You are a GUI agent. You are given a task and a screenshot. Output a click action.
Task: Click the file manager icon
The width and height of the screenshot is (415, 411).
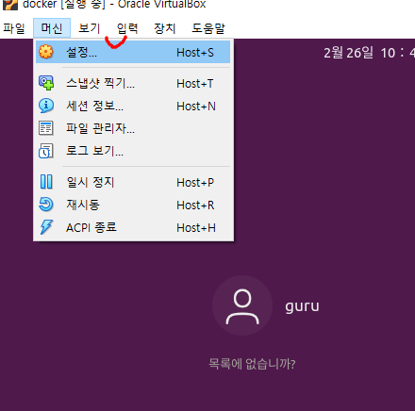click(46, 128)
